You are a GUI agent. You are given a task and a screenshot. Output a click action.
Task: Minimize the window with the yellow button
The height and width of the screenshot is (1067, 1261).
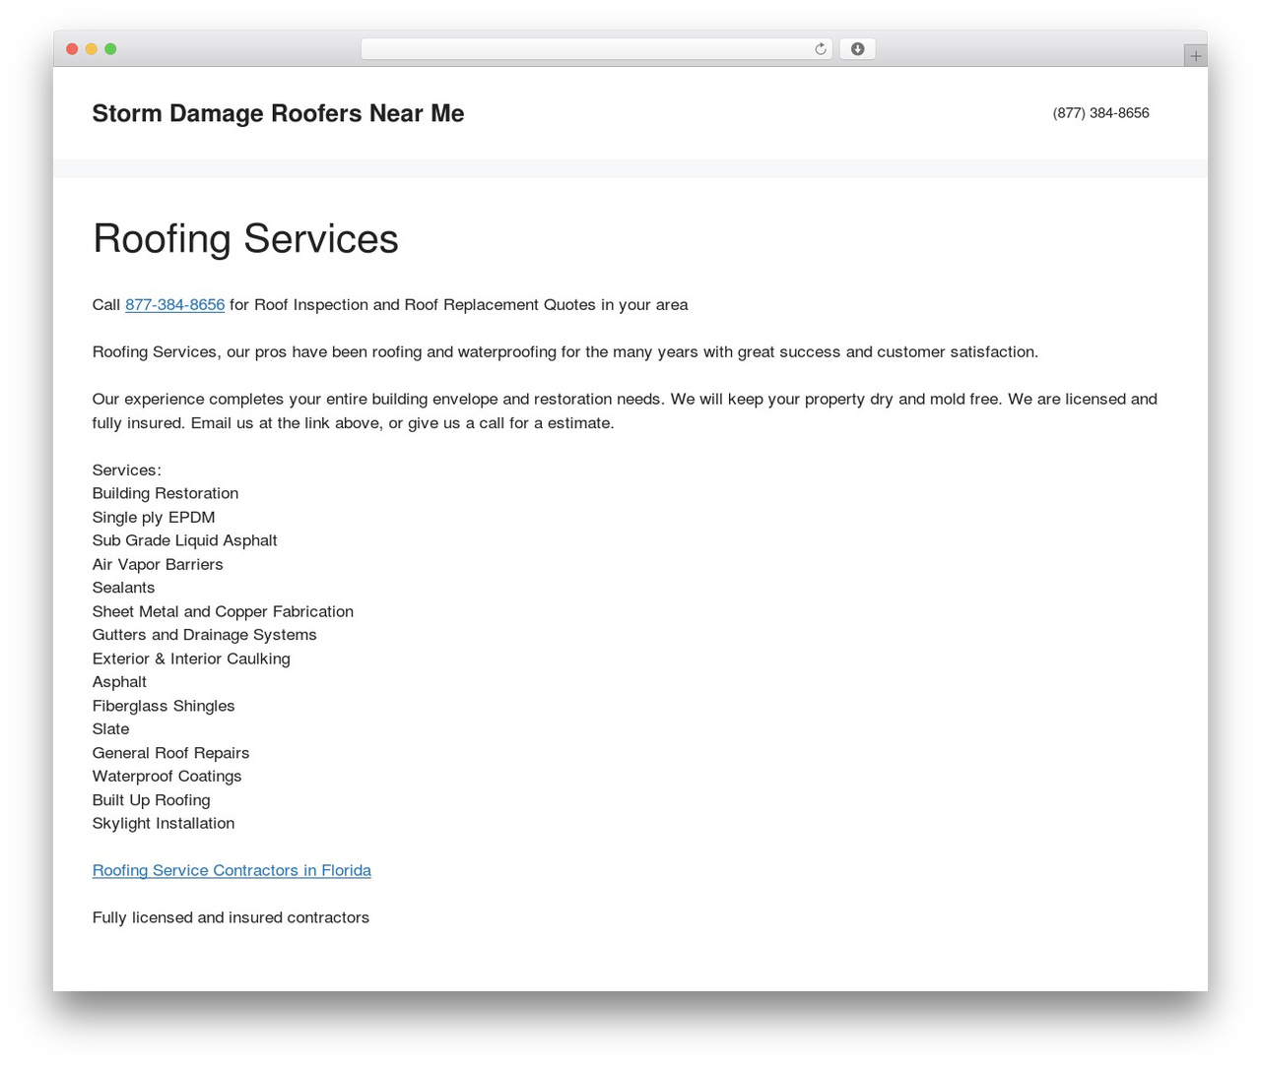(x=92, y=49)
